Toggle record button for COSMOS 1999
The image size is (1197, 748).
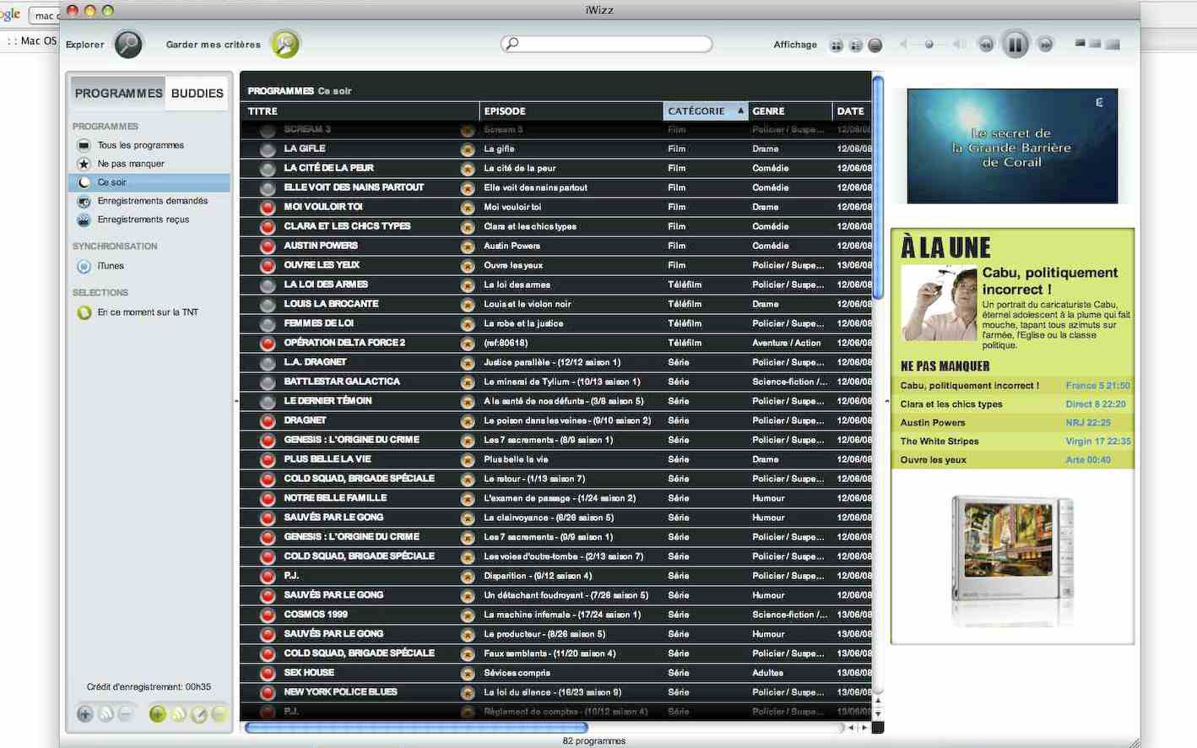pos(268,615)
